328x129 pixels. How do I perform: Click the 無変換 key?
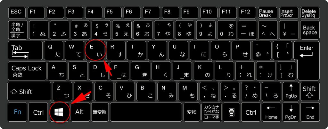click(x=100, y=112)
